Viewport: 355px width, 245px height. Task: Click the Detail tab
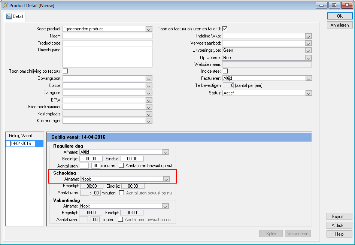click(15, 16)
